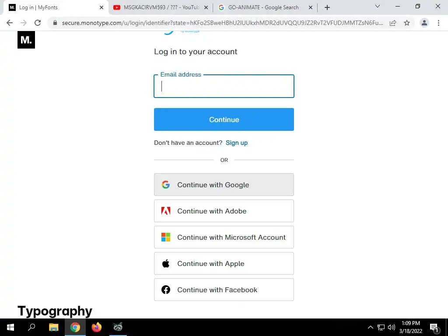This screenshot has height=336, width=448.
Task: Switch to the GO-ANIMATE Google Search tab
Action: (265, 7)
